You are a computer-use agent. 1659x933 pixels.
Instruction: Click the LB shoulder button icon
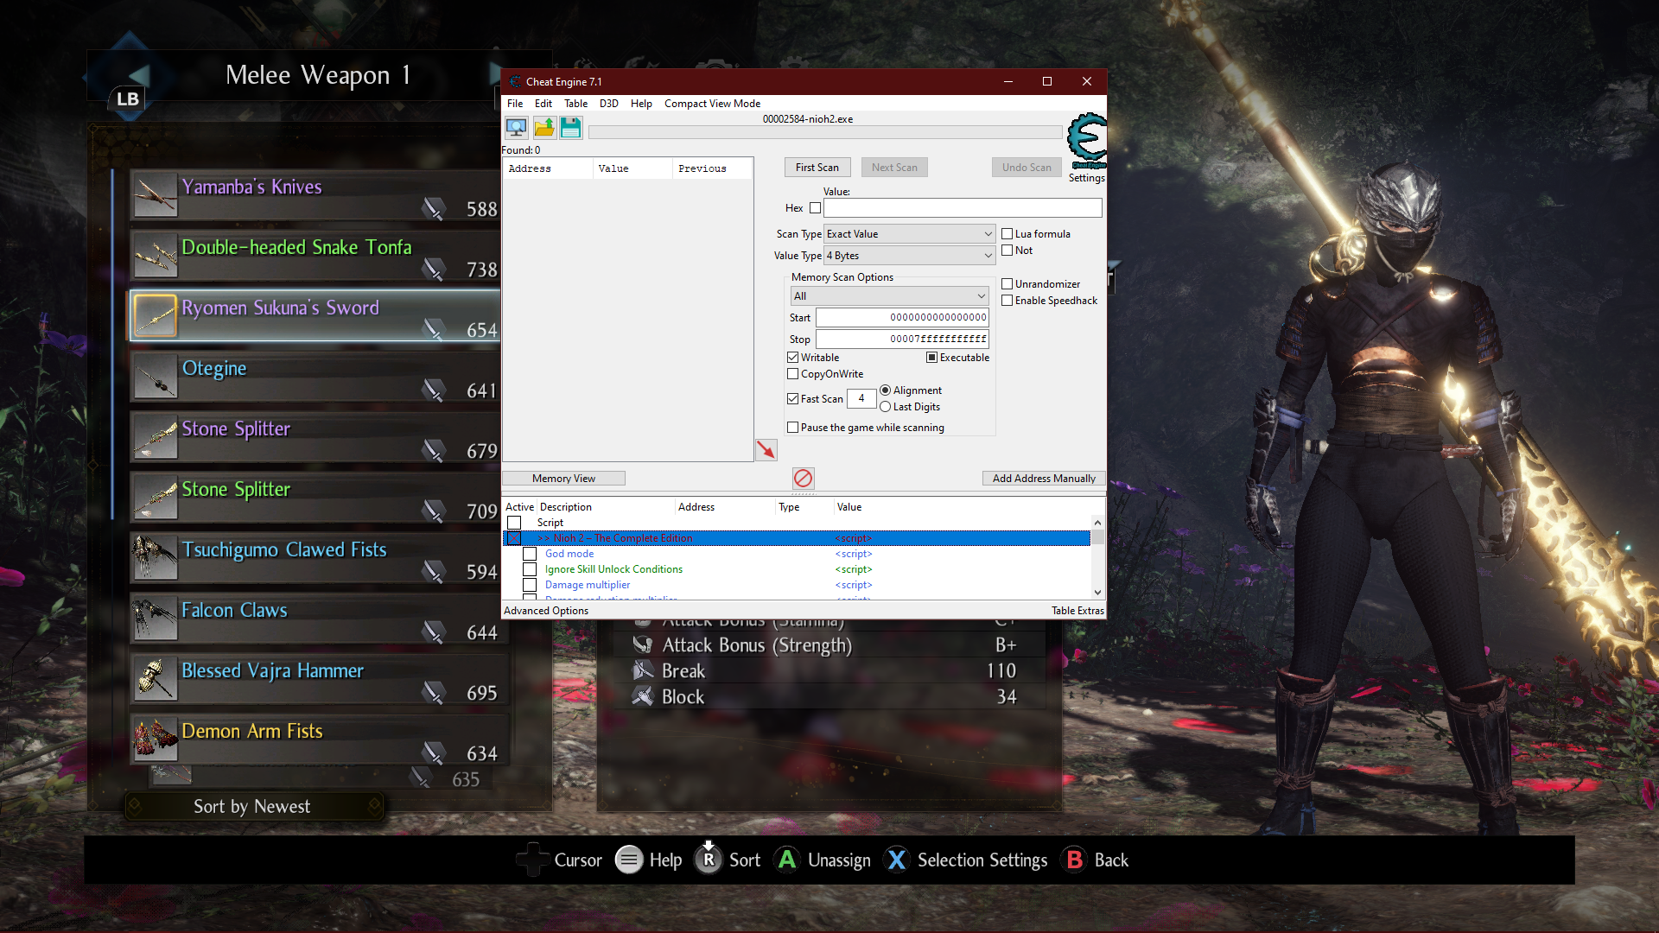tap(127, 98)
